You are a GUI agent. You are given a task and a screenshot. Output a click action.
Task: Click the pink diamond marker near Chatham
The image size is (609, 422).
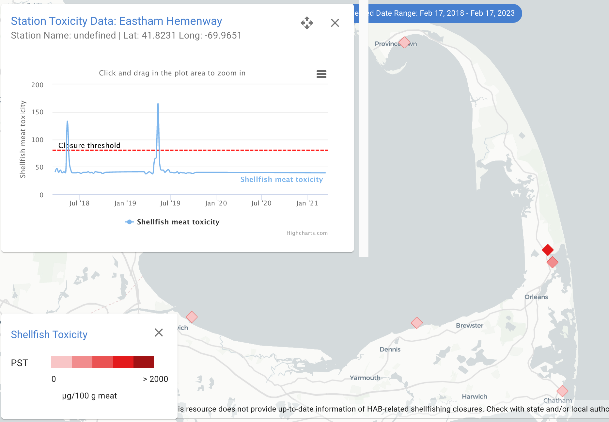[563, 391]
